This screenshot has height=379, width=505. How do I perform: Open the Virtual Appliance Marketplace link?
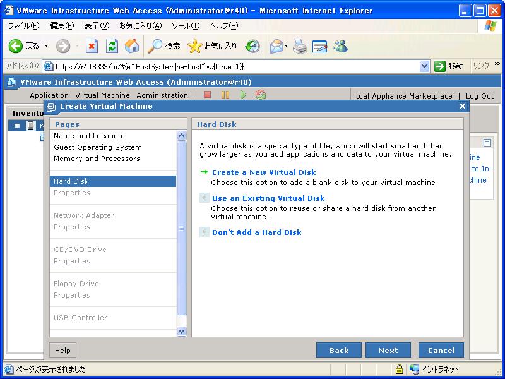(403, 96)
